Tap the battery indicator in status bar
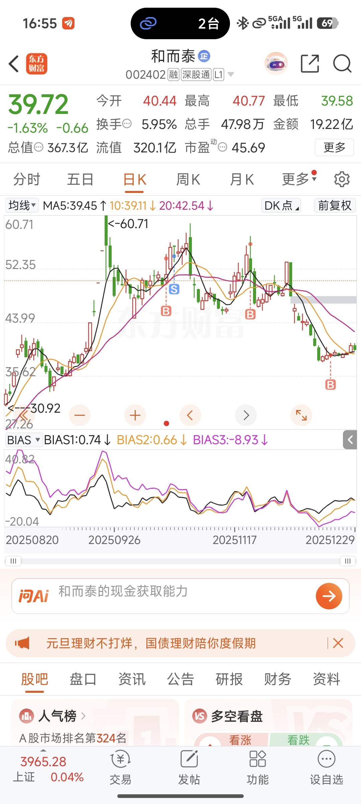 (x=328, y=23)
